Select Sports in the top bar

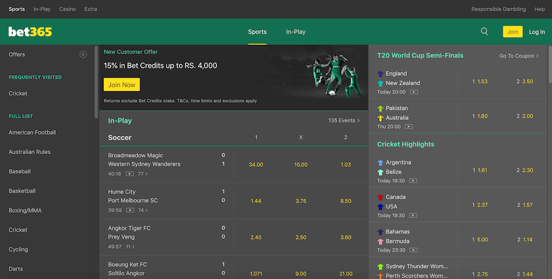[x=17, y=9]
